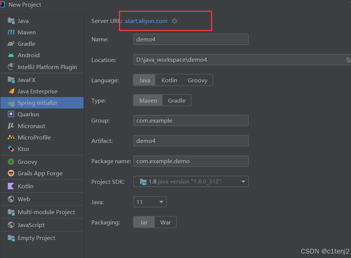Image resolution: width=351 pixels, height=258 pixels.
Task: Click the SDK folder icon in Project SDK
Action: 143,182
